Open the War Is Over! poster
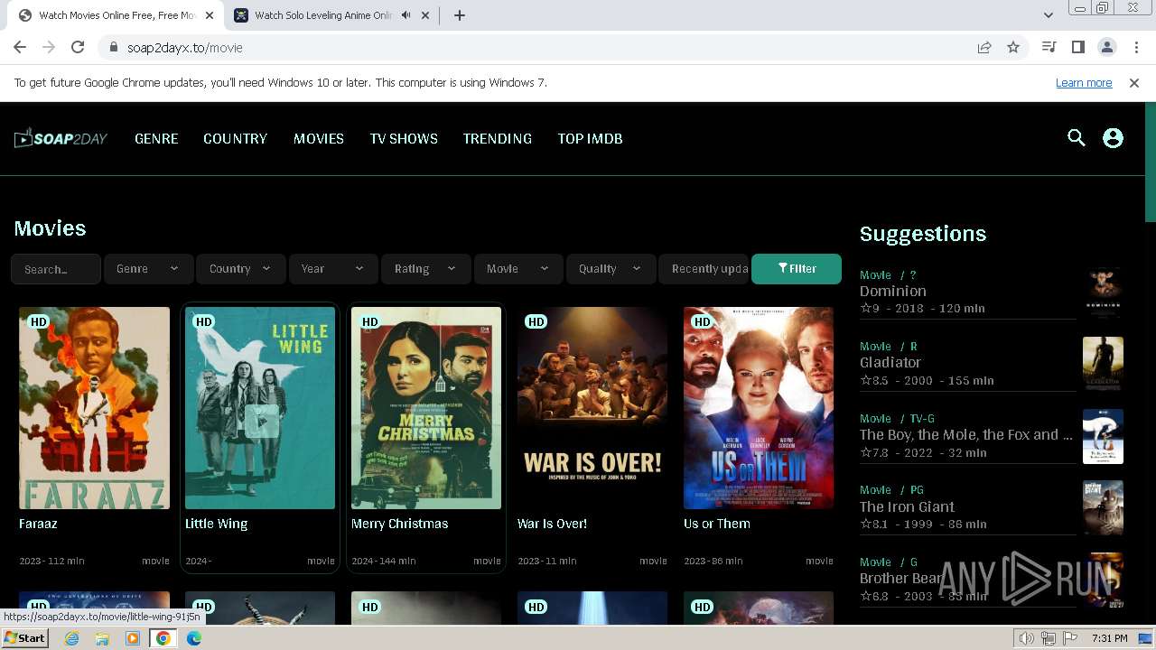 click(592, 408)
